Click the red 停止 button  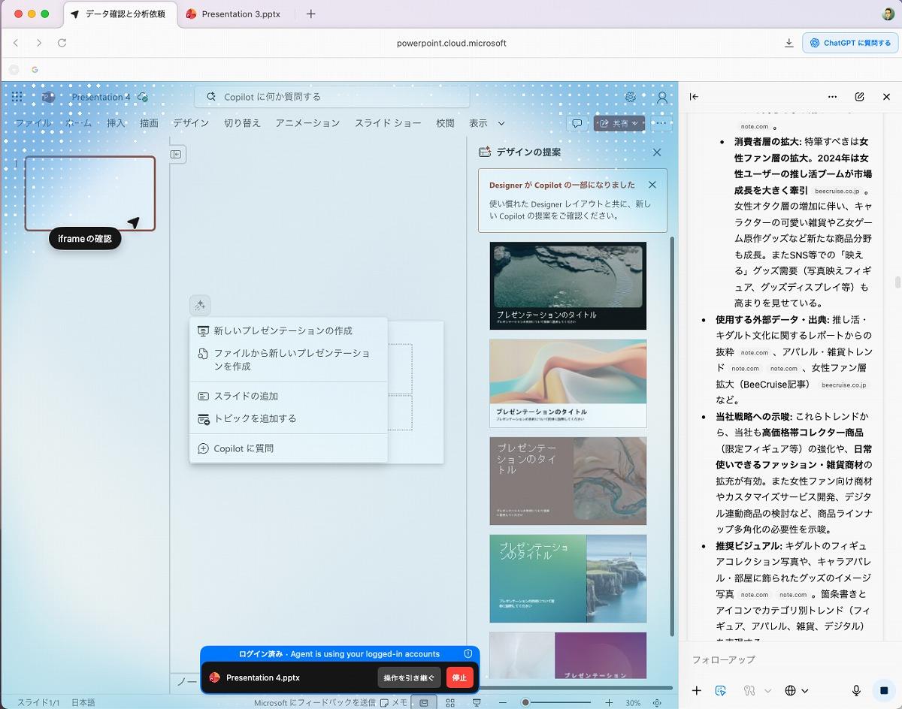pos(459,677)
